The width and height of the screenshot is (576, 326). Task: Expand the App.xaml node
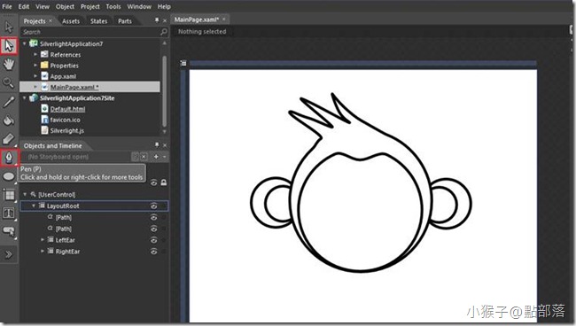tap(35, 76)
